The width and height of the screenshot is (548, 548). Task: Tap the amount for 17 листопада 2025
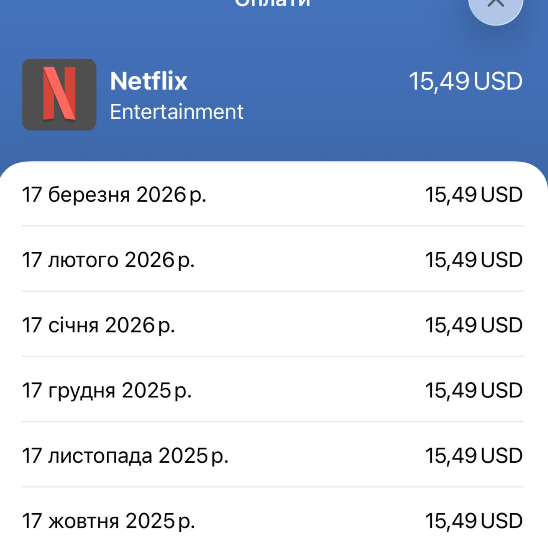coord(474,456)
